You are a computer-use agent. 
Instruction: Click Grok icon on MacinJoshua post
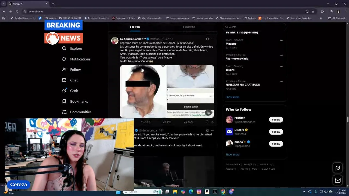click(x=207, y=130)
